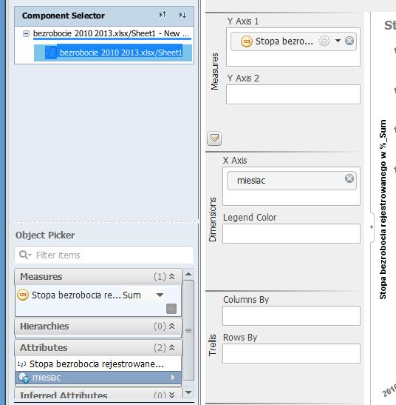The image size is (396, 405).
Task: Click the Filter items search field
Action: pyautogui.click(x=104, y=255)
